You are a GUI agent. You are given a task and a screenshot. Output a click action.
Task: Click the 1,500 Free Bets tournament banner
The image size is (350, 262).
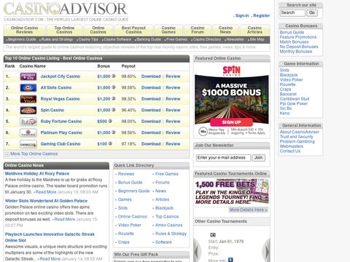pos(232,192)
